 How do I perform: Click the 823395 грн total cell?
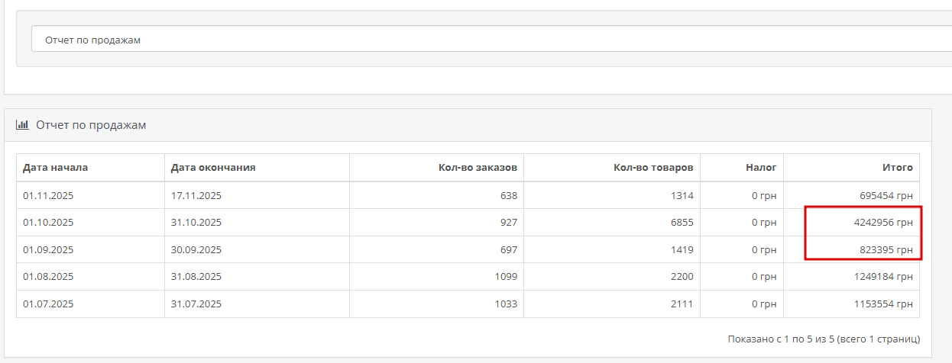click(886, 250)
